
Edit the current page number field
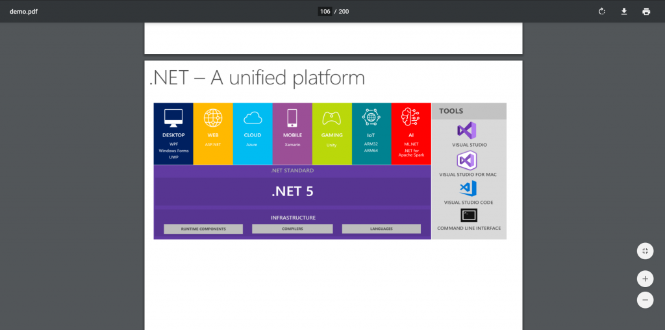point(325,12)
